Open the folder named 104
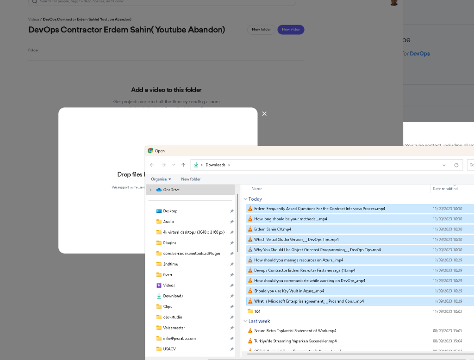Image resolution: width=474 pixels, height=360 pixels. (360, 311)
